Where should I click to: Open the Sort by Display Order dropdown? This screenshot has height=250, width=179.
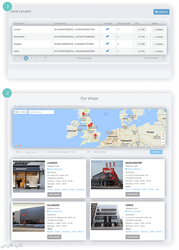32,152
